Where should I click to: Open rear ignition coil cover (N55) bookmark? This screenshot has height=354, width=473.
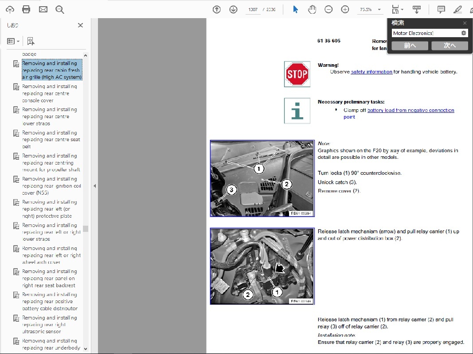pos(51,186)
